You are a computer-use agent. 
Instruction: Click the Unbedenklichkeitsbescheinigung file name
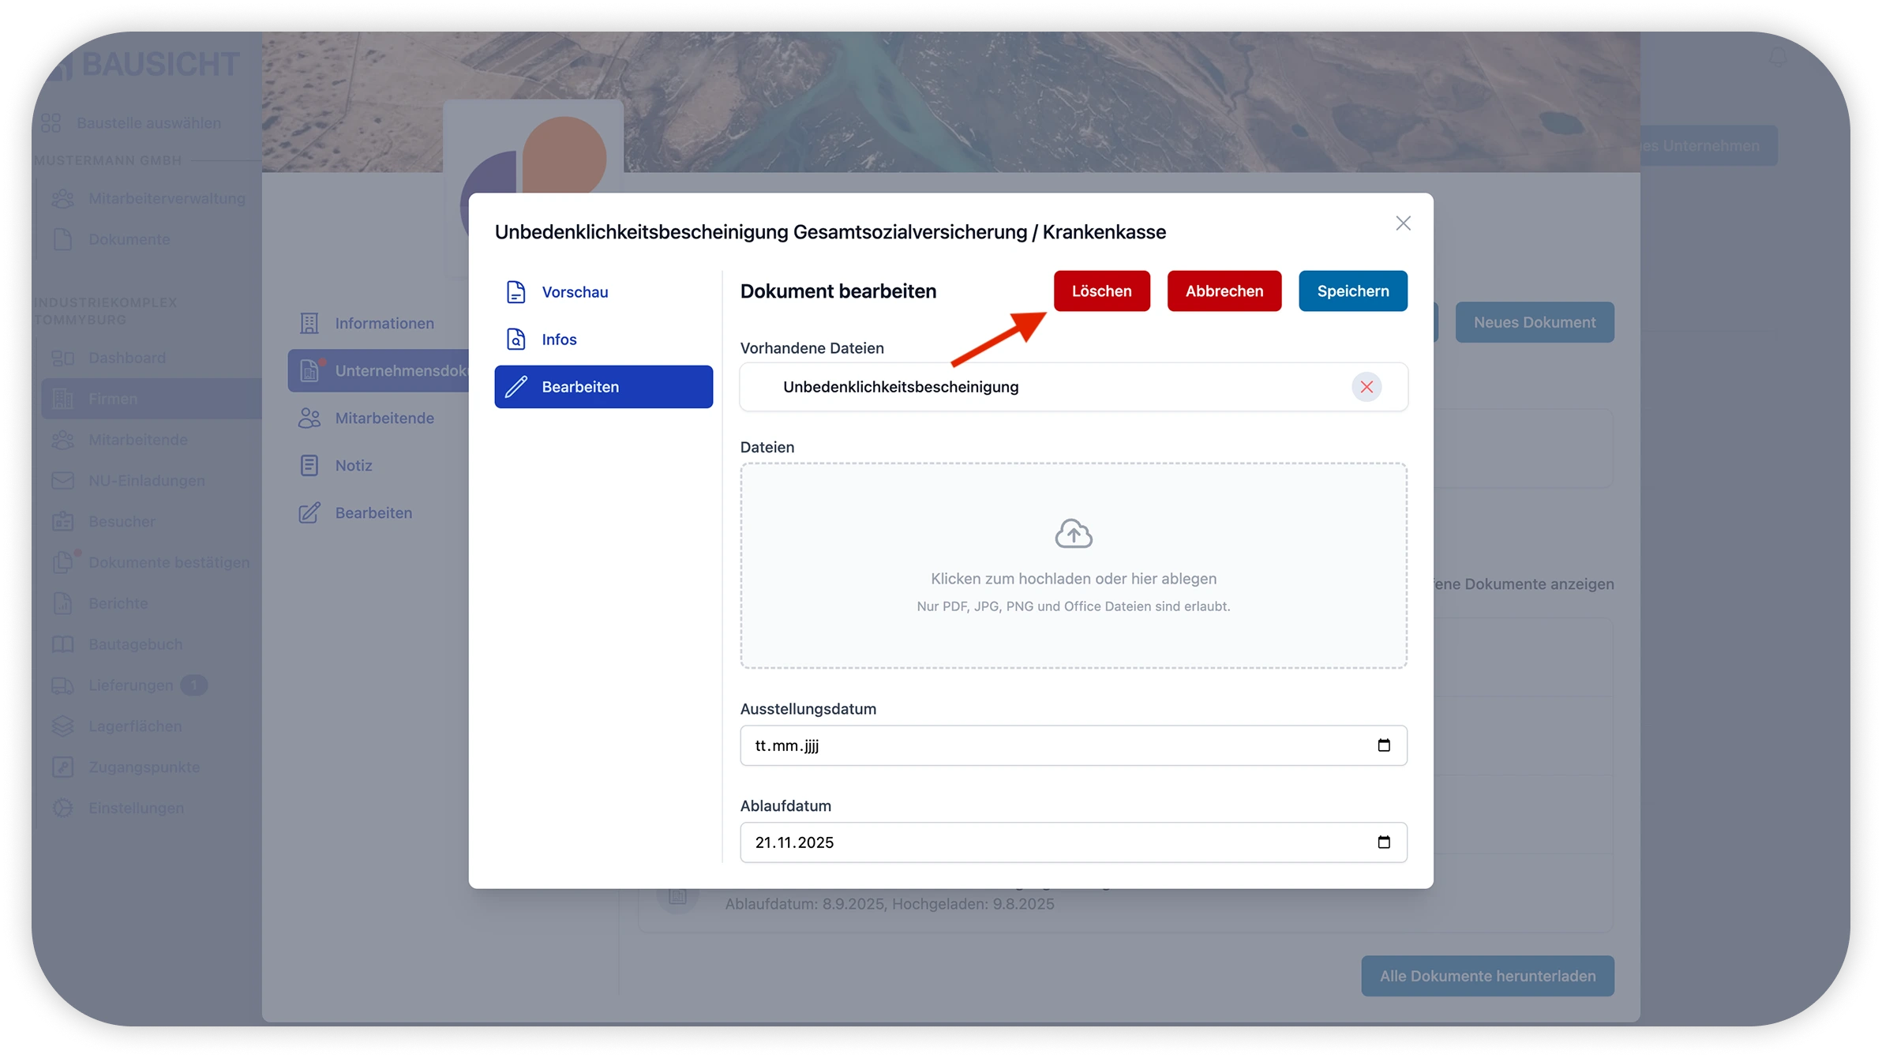[901, 387]
